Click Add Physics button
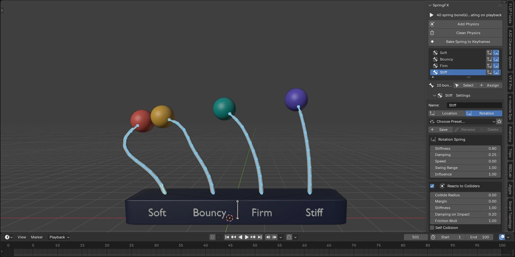515x257 pixels. coord(465,24)
